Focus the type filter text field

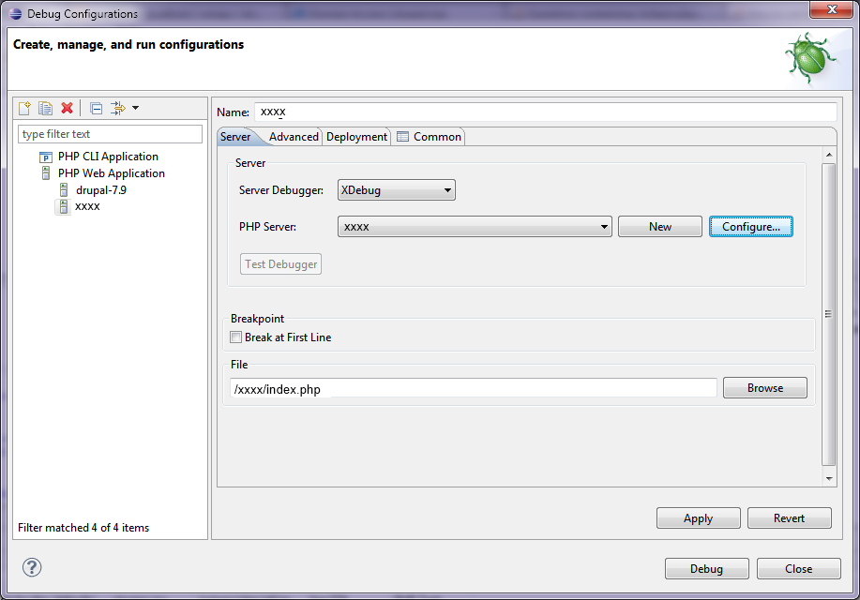(111, 134)
